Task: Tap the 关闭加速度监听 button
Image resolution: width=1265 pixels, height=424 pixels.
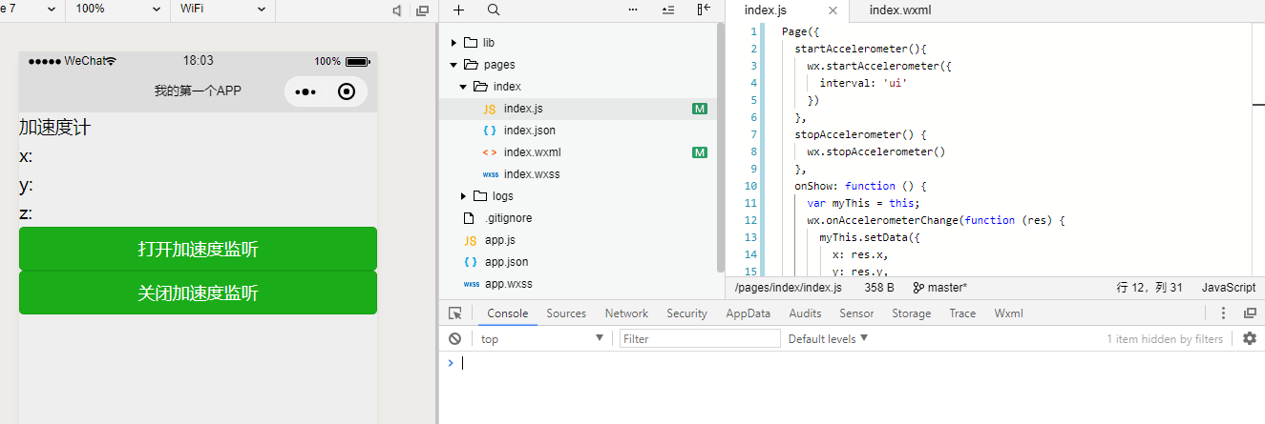Action: tap(198, 293)
